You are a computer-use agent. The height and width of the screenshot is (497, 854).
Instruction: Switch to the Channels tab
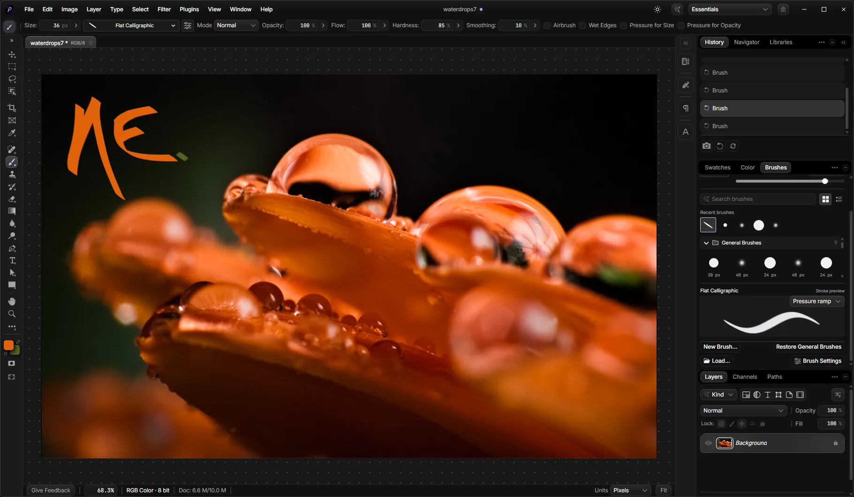click(x=745, y=377)
